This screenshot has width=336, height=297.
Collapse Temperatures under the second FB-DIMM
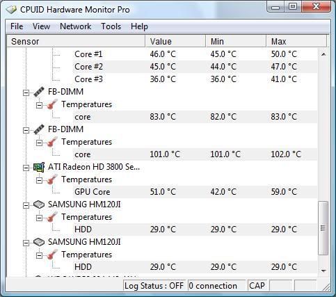(x=39, y=143)
